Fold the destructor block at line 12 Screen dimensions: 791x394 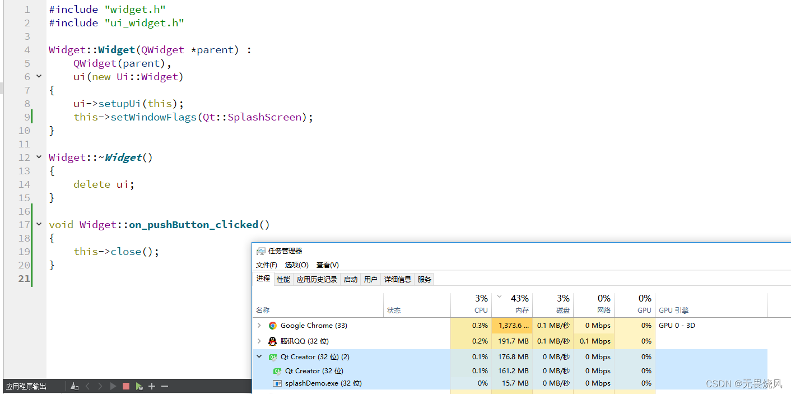[x=38, y=157]
